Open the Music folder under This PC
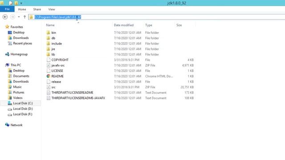285x160 pixels. tap(17, 87)
